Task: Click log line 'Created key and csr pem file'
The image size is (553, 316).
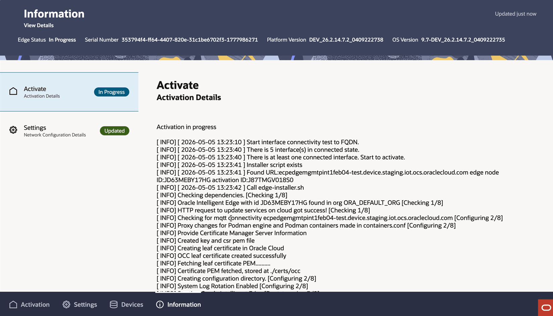Action: pyautogui.click(x=205, y=241)
